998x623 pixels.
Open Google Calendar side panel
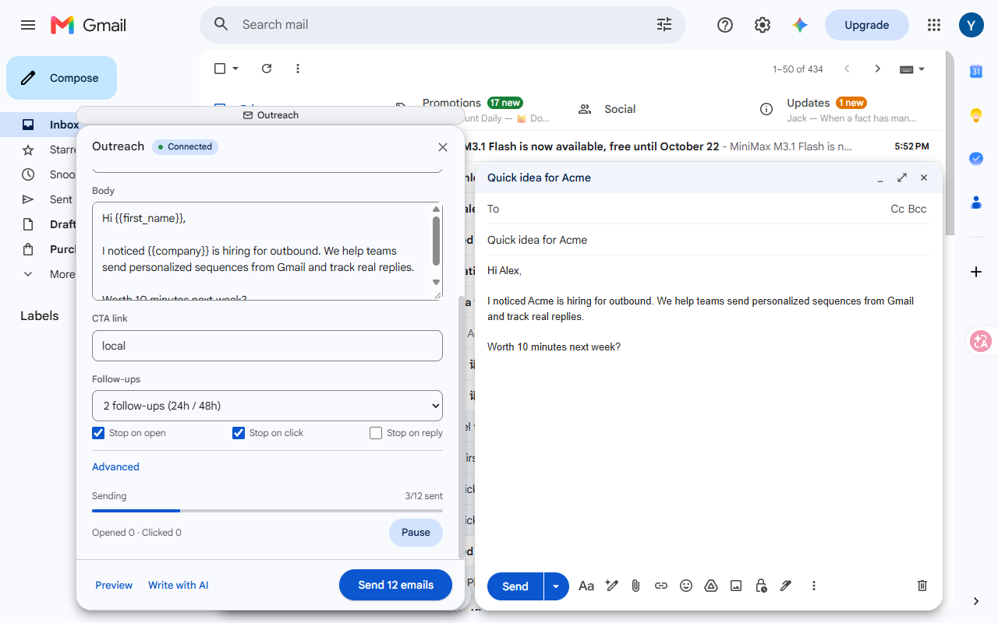(976, 72)
